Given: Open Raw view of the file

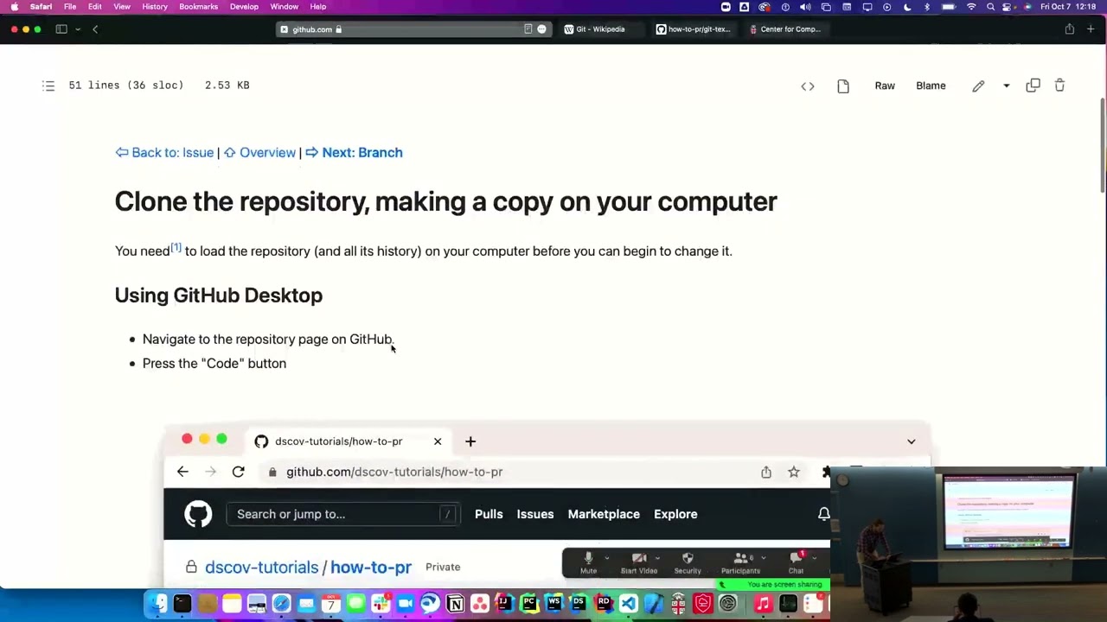Looking at the screenshot, I should pos(885,86).
